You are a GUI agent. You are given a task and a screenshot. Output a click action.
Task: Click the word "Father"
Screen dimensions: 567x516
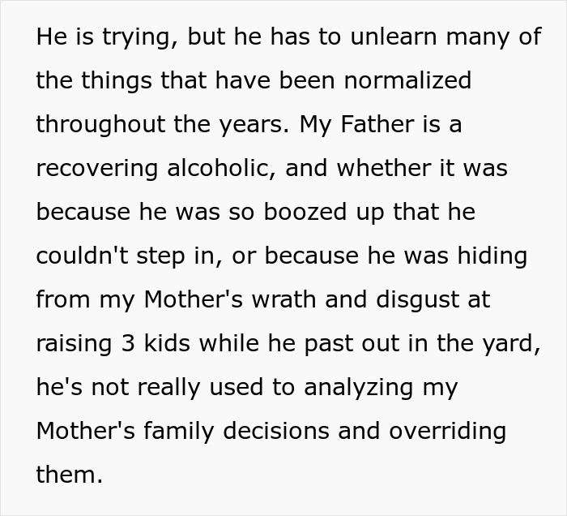[x=377, y=125]
